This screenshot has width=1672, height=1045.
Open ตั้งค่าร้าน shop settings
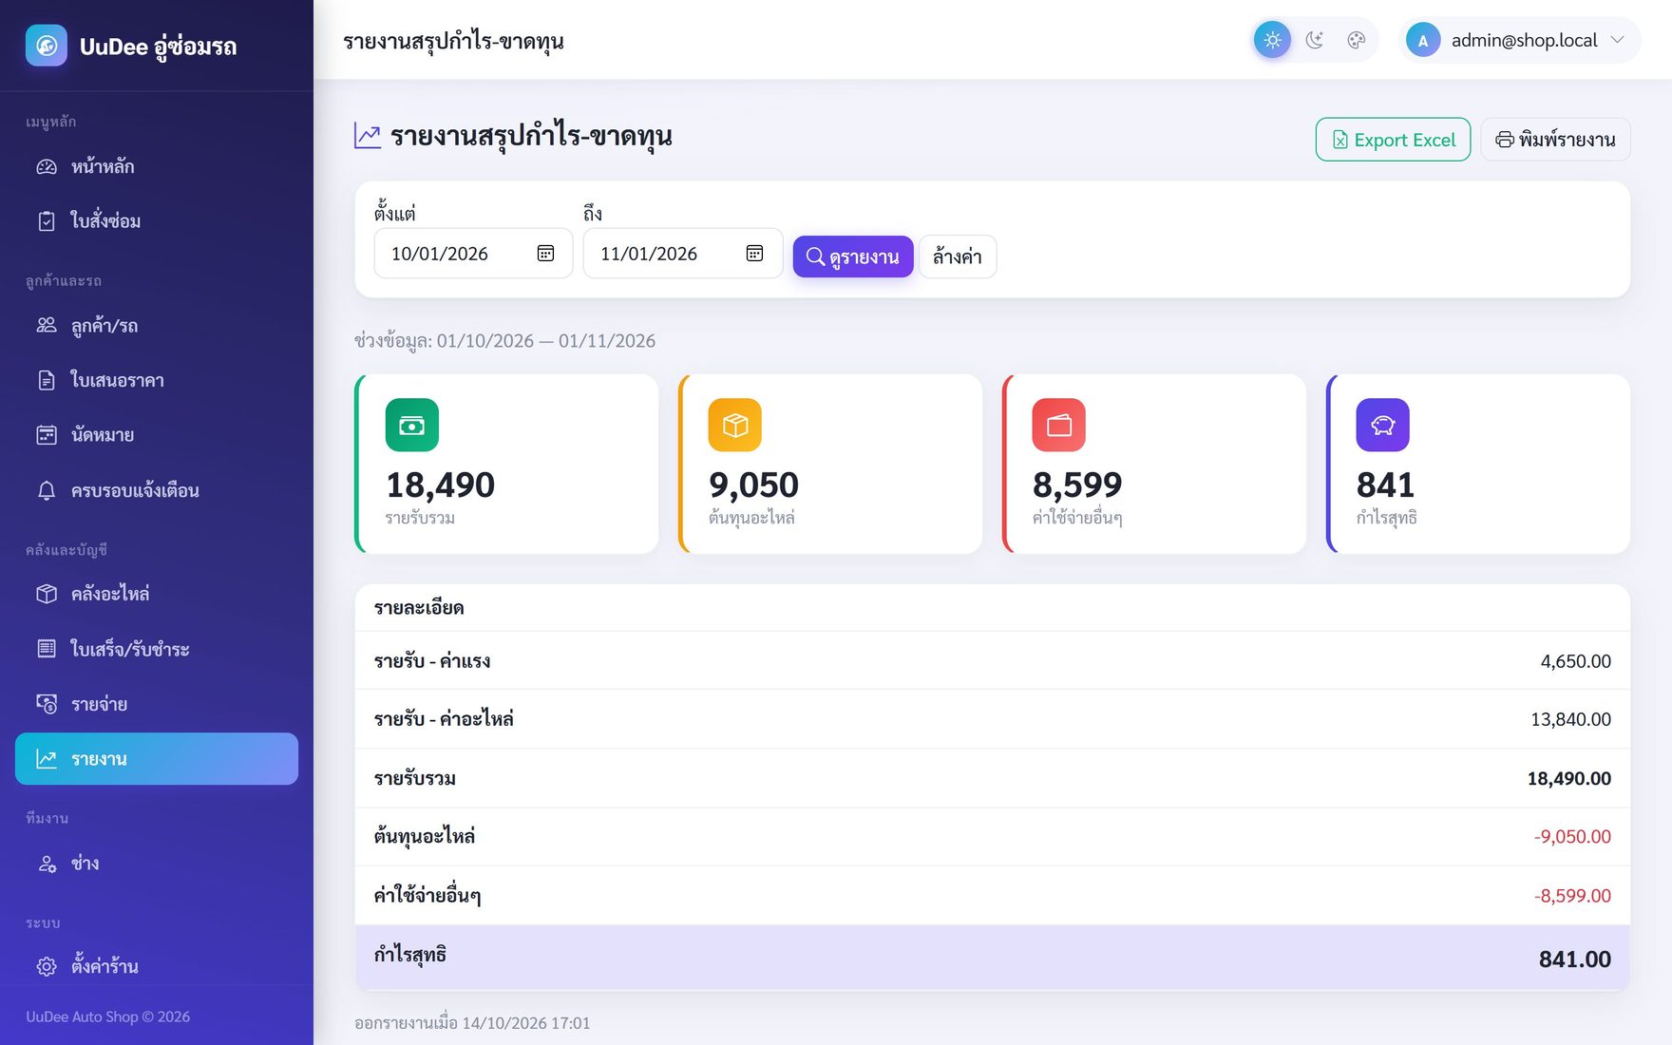[157, 966]
